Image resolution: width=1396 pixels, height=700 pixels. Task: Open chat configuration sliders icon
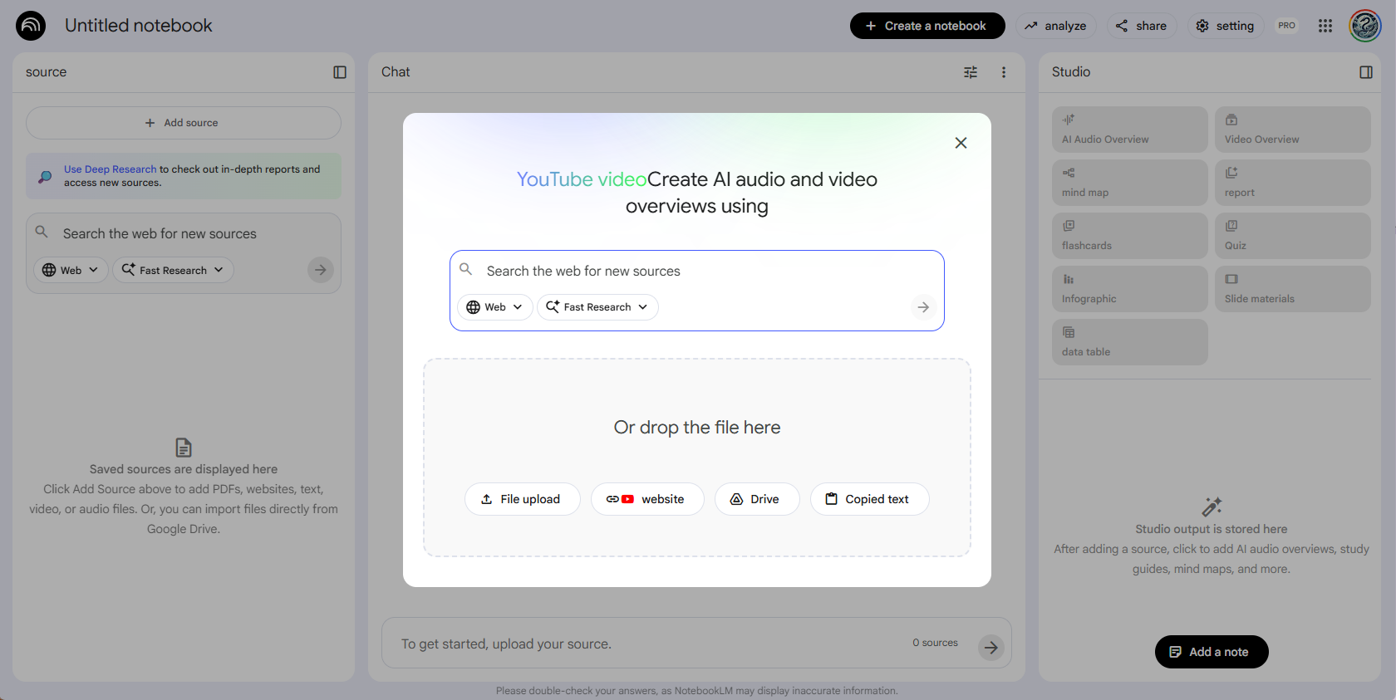click(971, 72)
